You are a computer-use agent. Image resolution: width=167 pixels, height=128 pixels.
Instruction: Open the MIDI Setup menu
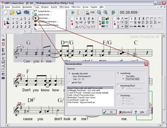64,7
